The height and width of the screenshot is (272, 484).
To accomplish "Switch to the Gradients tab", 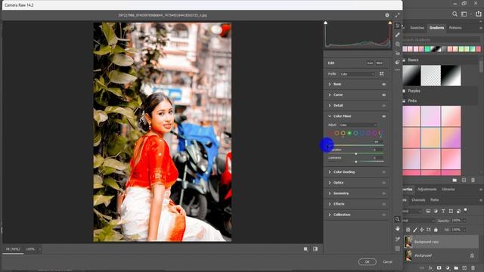I will tap(436, 28).
